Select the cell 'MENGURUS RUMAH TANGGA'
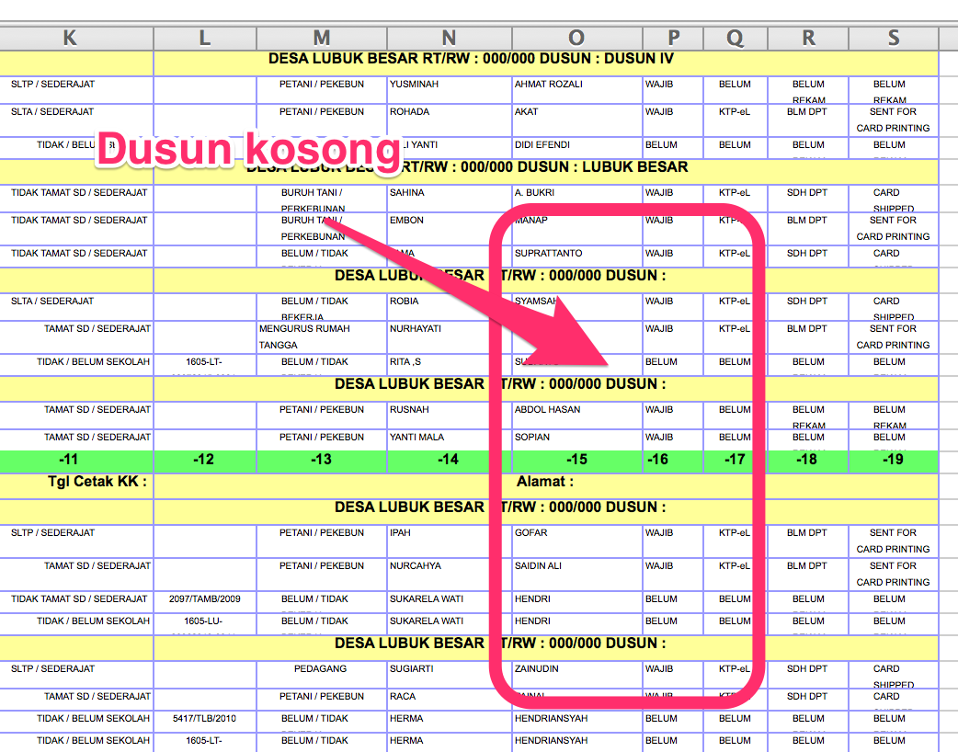958x752 pixels. [322, 337]
